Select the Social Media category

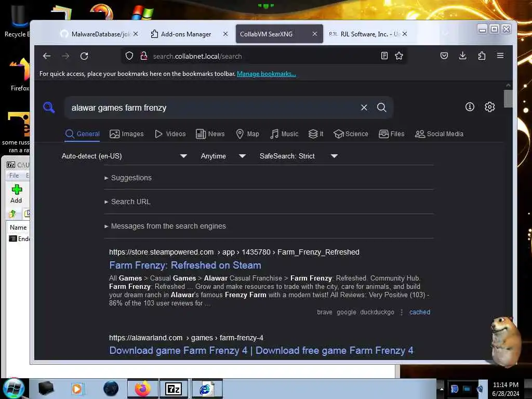coord(439,134)
